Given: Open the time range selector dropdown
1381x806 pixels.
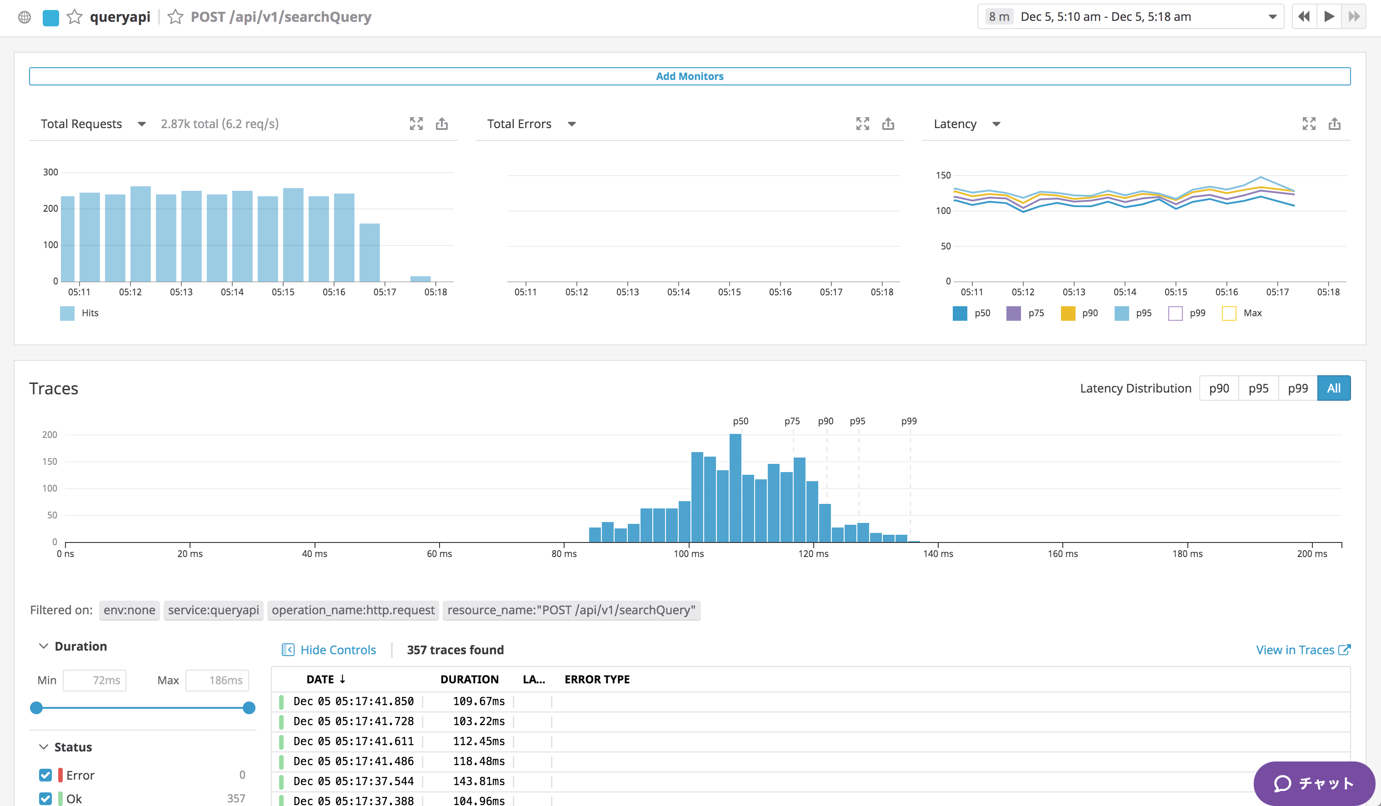Looking at the screenshot, I should pos(1272,17).
